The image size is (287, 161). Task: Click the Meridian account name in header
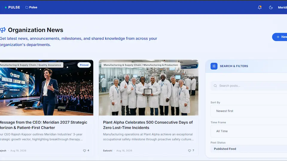(282, 7)
